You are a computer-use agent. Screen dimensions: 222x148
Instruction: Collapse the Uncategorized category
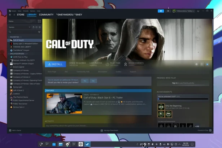pos(9,54)
